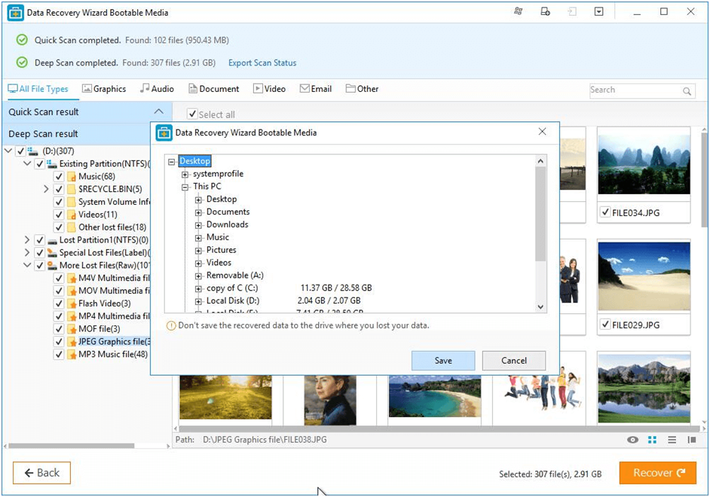Click the (D:) drive icon in tree

pyautogui.click(x=32, y=151)
